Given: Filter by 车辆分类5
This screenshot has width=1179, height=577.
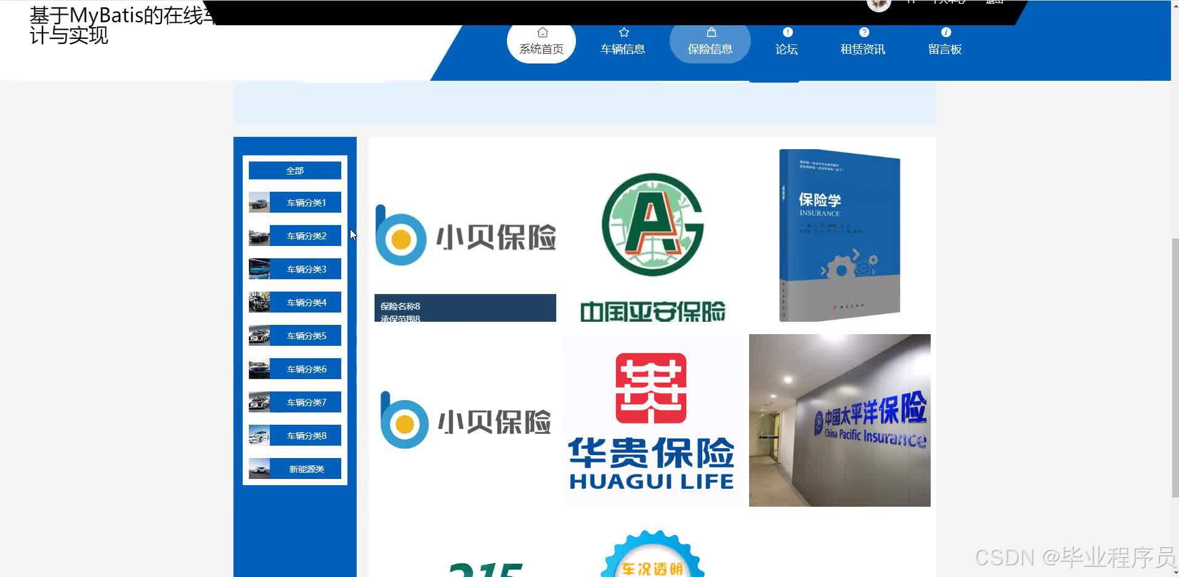Looking at the screenshot, I should point(295,335).
